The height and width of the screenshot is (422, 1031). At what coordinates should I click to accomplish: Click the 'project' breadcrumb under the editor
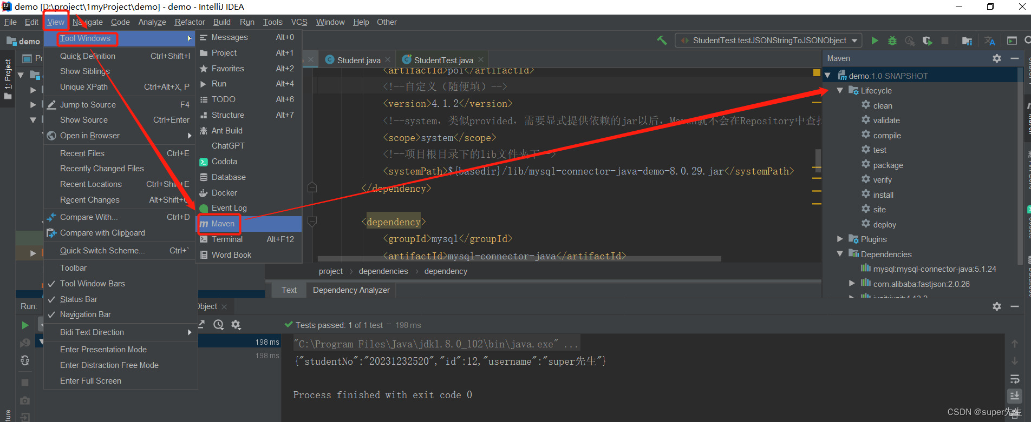(x=330, y=271)
